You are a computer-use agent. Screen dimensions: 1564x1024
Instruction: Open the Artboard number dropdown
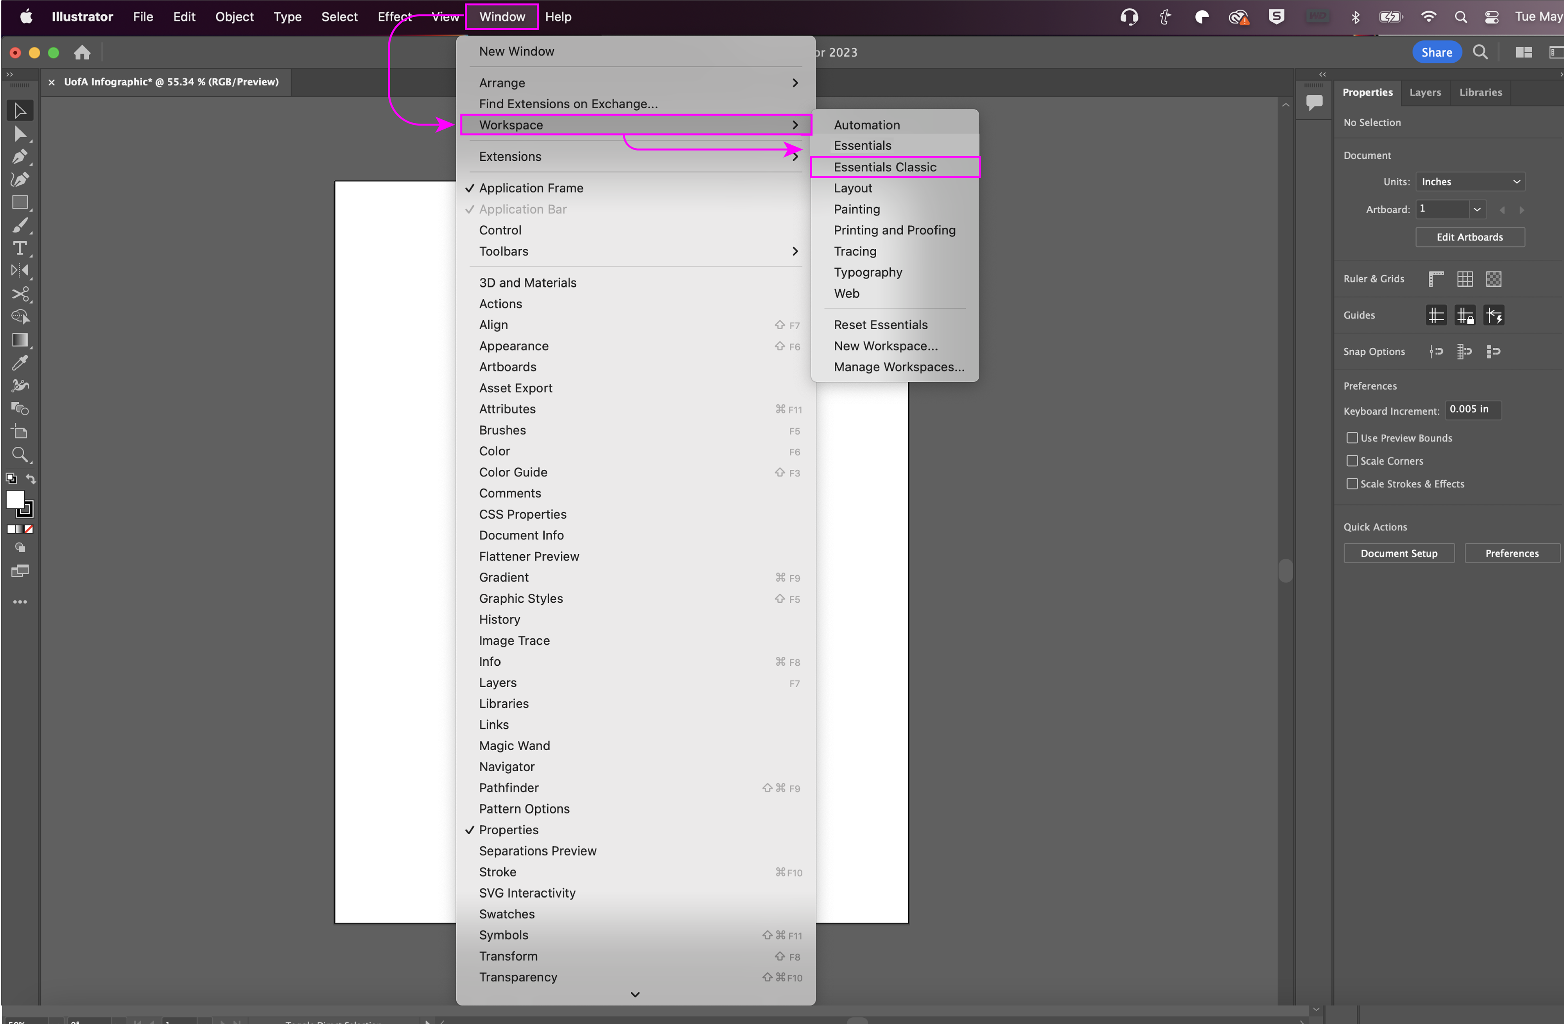point(1476,210)
